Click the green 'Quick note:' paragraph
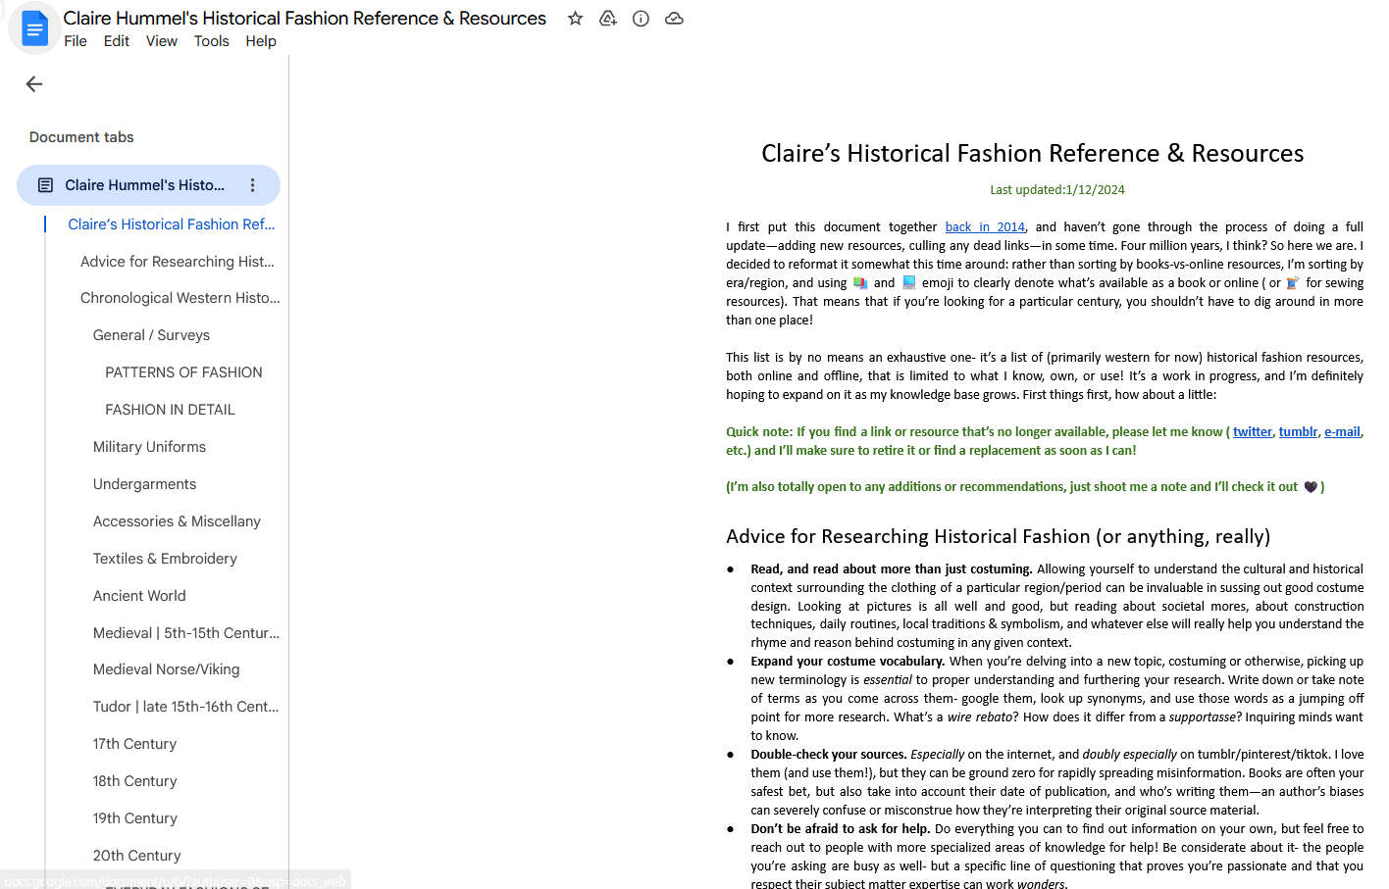Screen dimensions: 1389x889 [1045, 441]
